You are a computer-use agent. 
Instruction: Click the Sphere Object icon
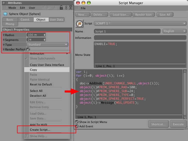point(5,14)
